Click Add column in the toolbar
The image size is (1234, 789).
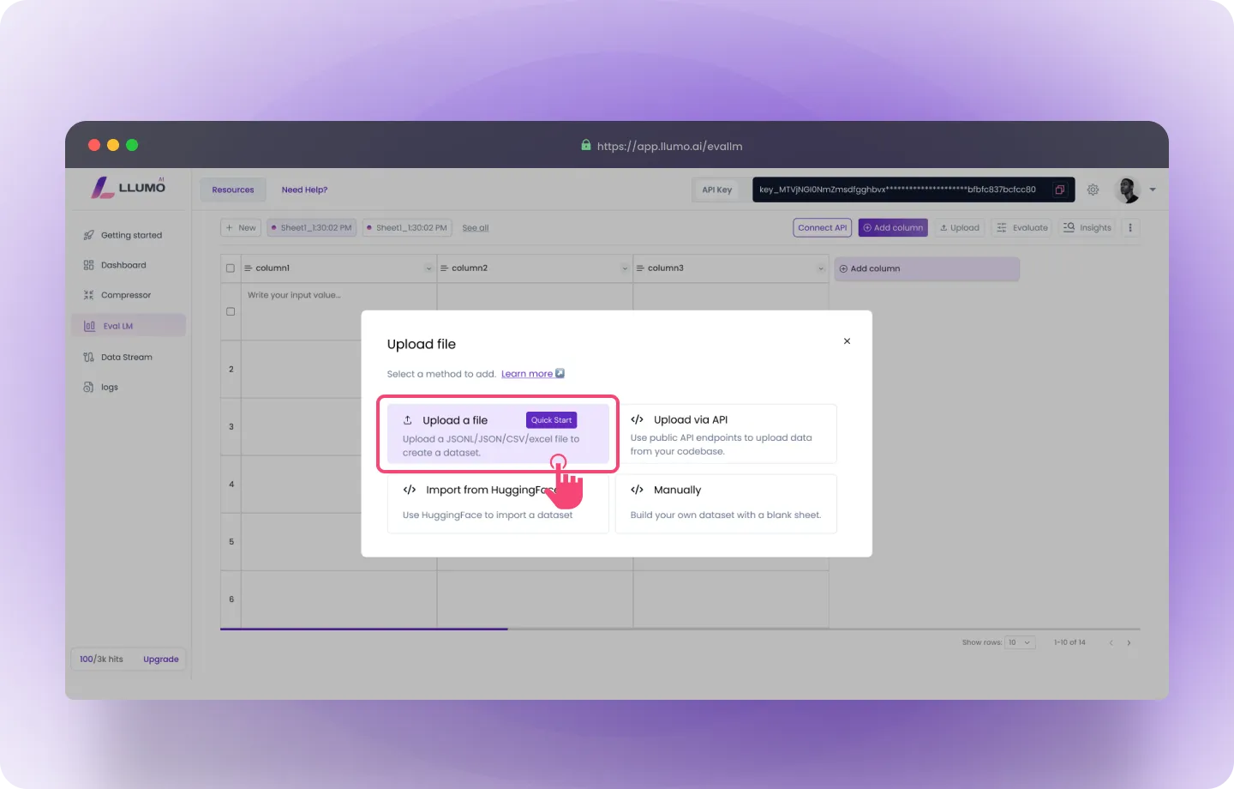click(893, 227)
